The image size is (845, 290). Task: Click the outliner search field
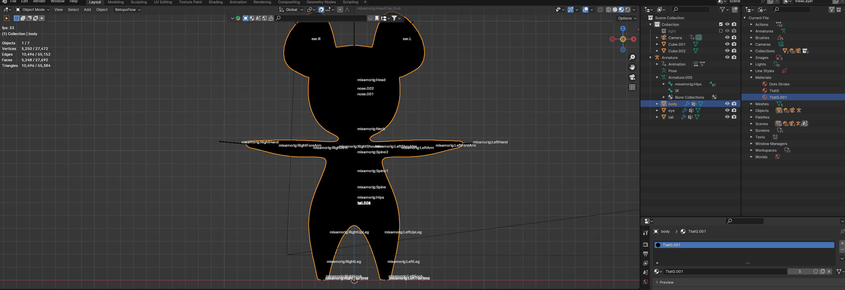click(x=690, y=10)
